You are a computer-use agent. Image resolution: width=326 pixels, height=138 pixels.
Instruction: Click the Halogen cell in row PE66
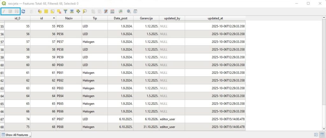(x=95, y=111)
